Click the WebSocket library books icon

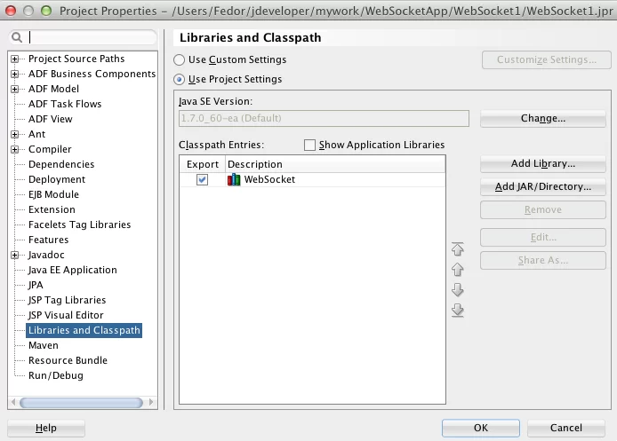point(234,179)
